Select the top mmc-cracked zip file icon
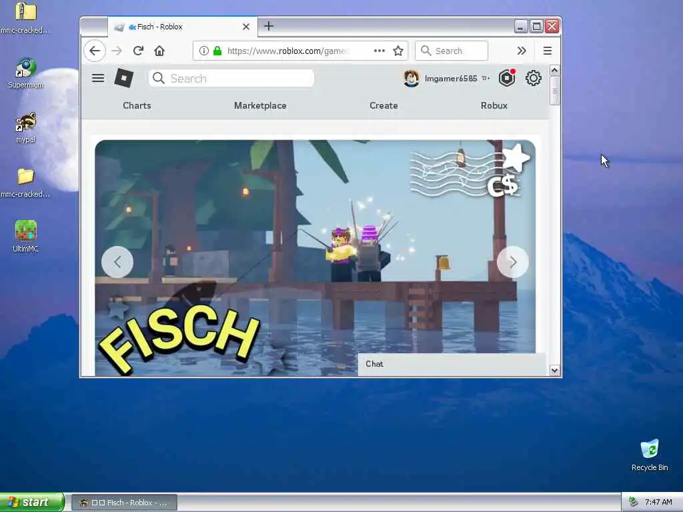 coord(25,17)
